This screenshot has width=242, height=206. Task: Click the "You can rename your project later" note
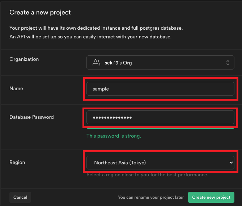(x=151, y=197)
